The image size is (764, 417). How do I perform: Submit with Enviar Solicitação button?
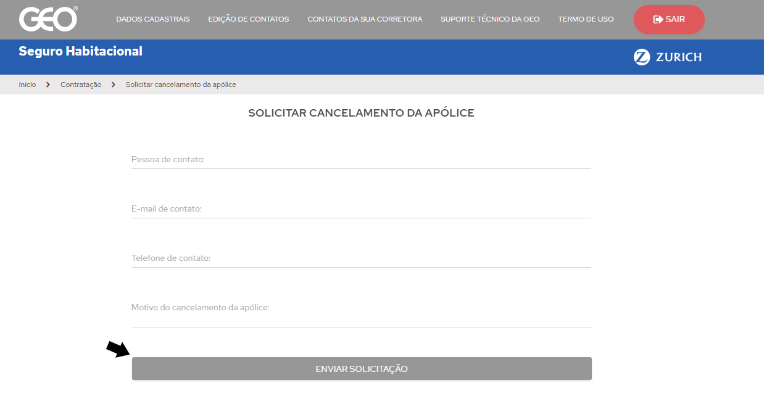362,369
